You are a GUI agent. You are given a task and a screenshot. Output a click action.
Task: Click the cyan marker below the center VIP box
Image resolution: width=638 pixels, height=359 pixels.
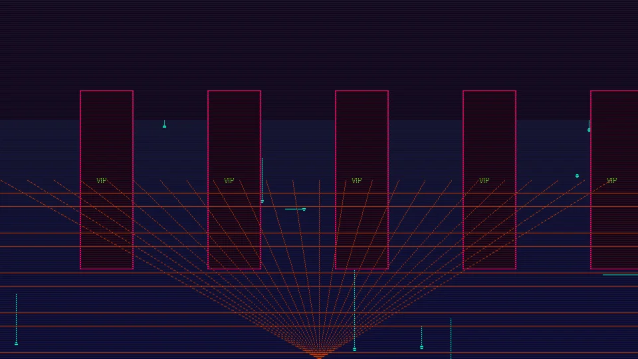click(354, 348)
